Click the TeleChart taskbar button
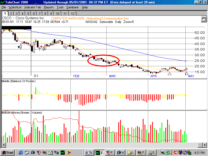This screenshot has width=208, height=156. click(100, 153)
